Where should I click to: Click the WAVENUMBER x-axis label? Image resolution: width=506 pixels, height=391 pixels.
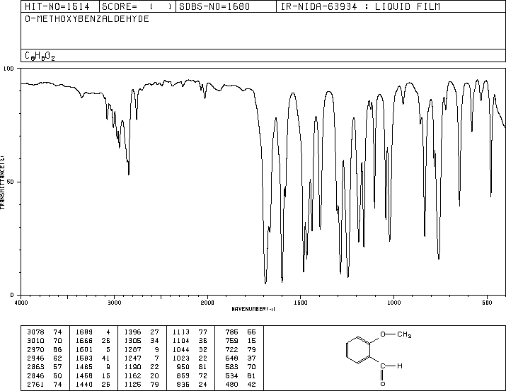[x=253, y=309]
